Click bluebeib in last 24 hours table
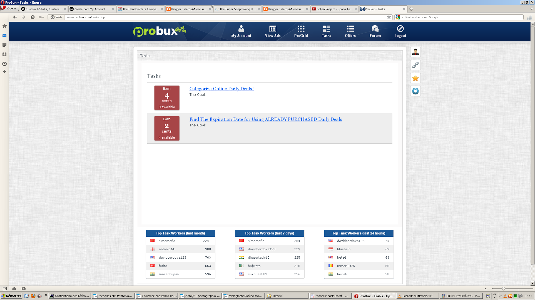Viewport: 535px width, 300px height. click(344, 249)
